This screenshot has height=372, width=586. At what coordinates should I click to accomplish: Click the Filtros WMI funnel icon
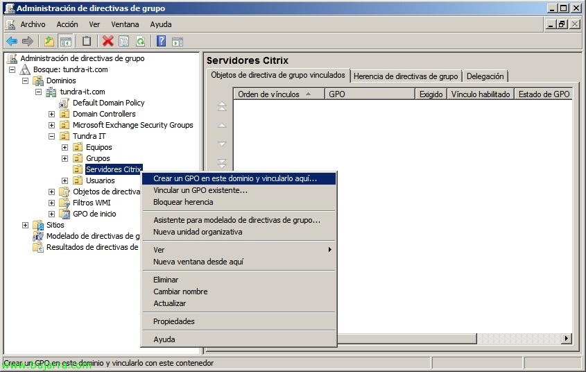pos(64,203)
